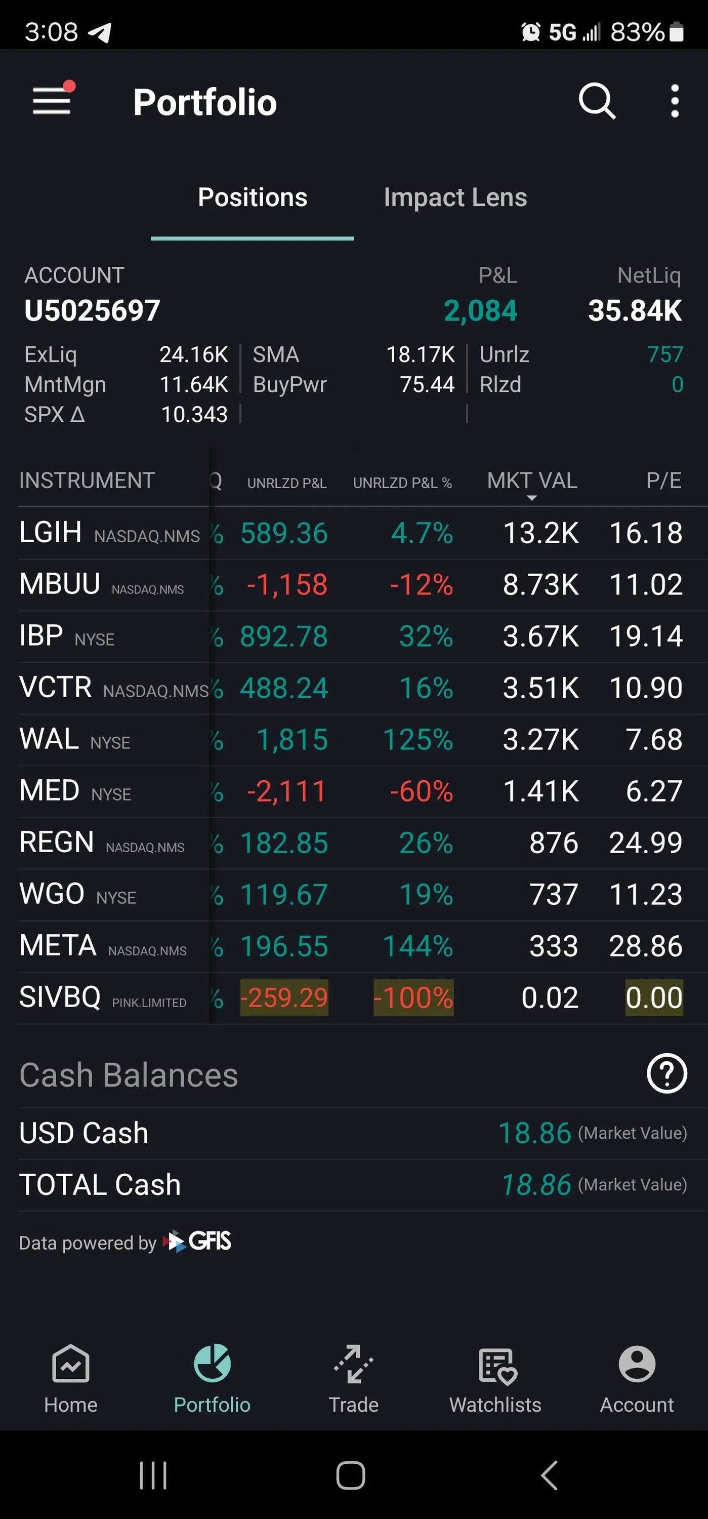Viewport: 708px width, 1519px height.
Task: Sort positions by MKT VAL column
Action: [532, 481]
